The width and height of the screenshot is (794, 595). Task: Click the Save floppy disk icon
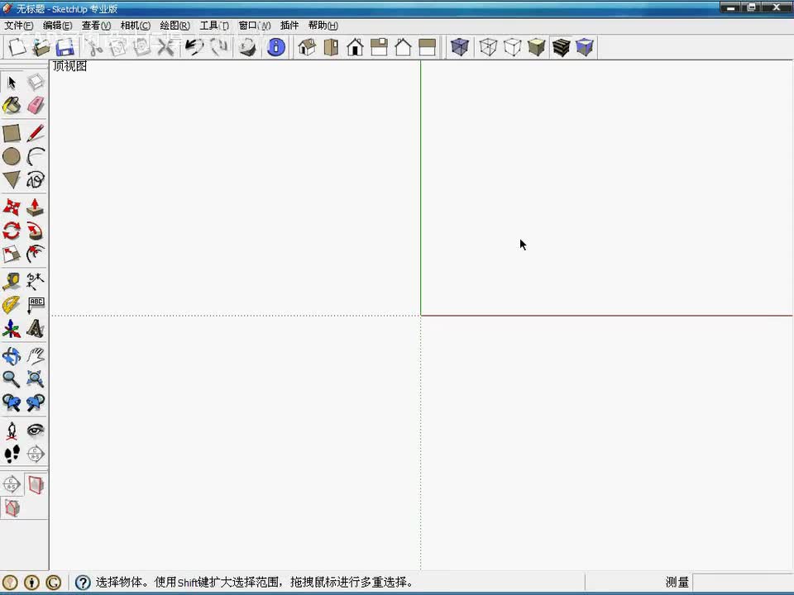(65, 48)
